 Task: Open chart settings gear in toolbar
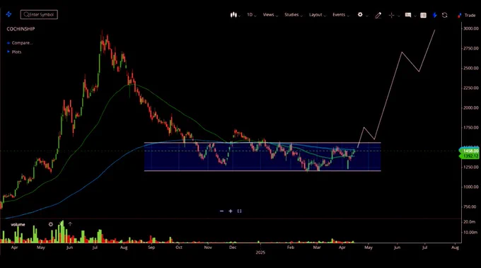(360, 15)
